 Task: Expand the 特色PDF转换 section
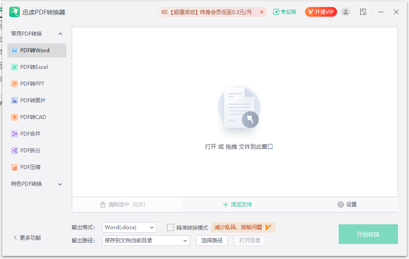(60, 184)
